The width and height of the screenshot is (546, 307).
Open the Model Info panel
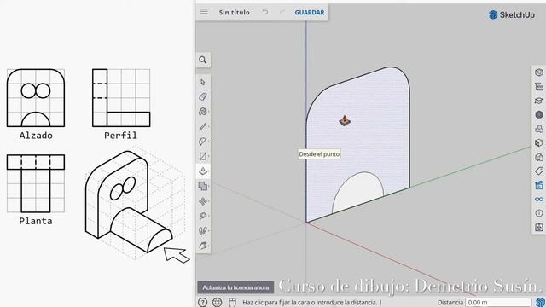pos(539,213)
